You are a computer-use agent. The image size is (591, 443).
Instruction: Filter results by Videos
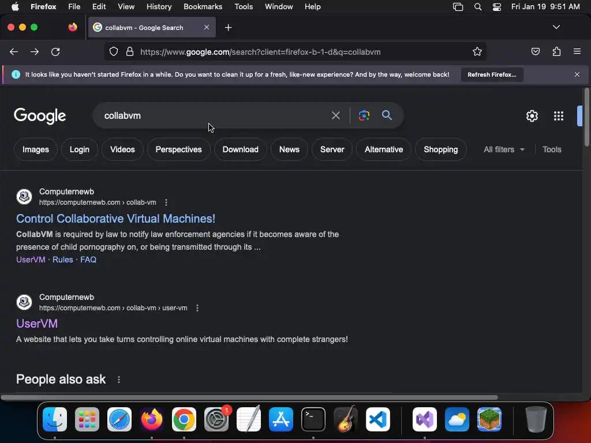pyautogui.click(x=122, y=149)
